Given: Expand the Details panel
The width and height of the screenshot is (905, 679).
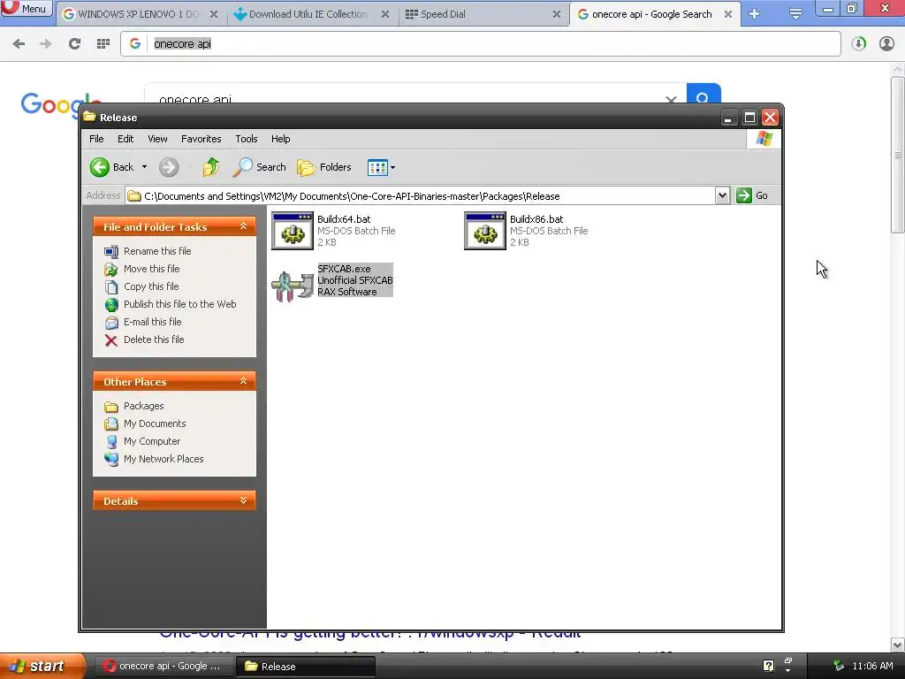Looking at the screenshot, I should 244,501.
